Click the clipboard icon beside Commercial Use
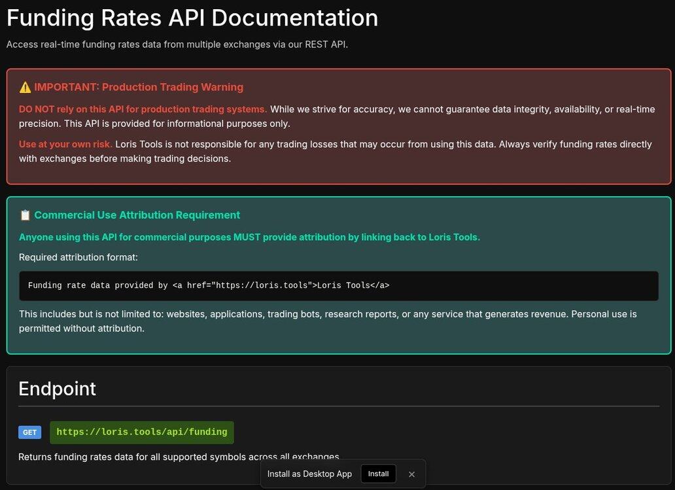This screenshot has width=675, height=490. click(x=25, y=215)
